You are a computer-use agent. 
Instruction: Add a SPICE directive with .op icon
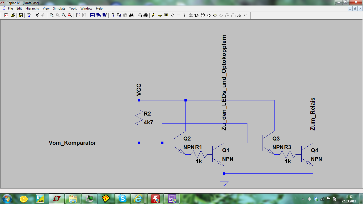[x=246, y=15]
